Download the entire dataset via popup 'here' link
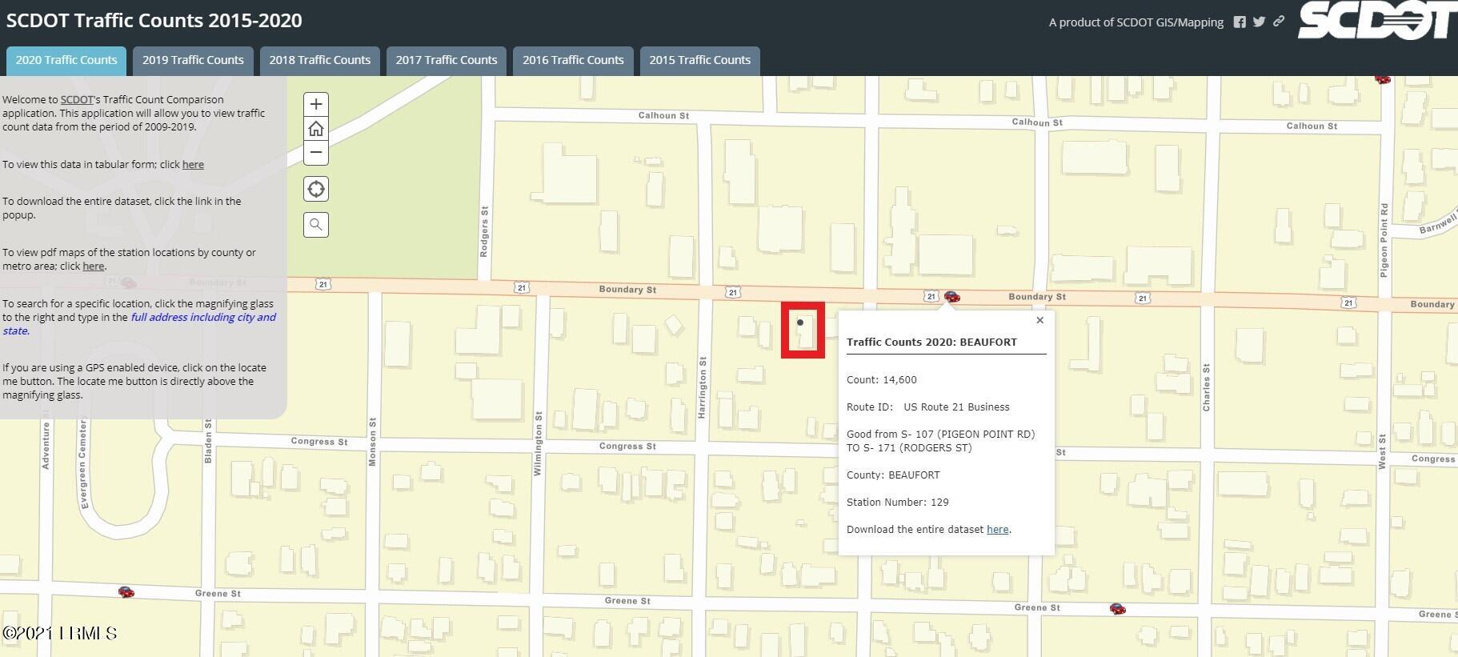Screen dimensions: 1458x657 coord(997,530)
